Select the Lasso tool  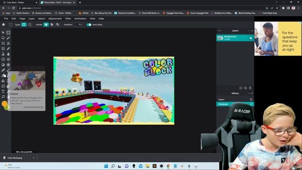3,38
